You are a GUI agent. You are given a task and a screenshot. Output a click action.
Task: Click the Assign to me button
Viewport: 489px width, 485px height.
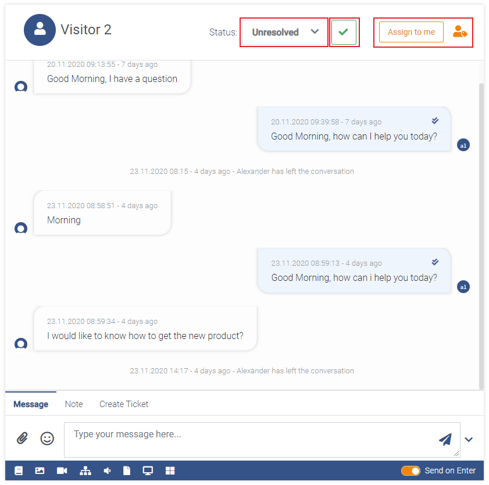[411, 32]
